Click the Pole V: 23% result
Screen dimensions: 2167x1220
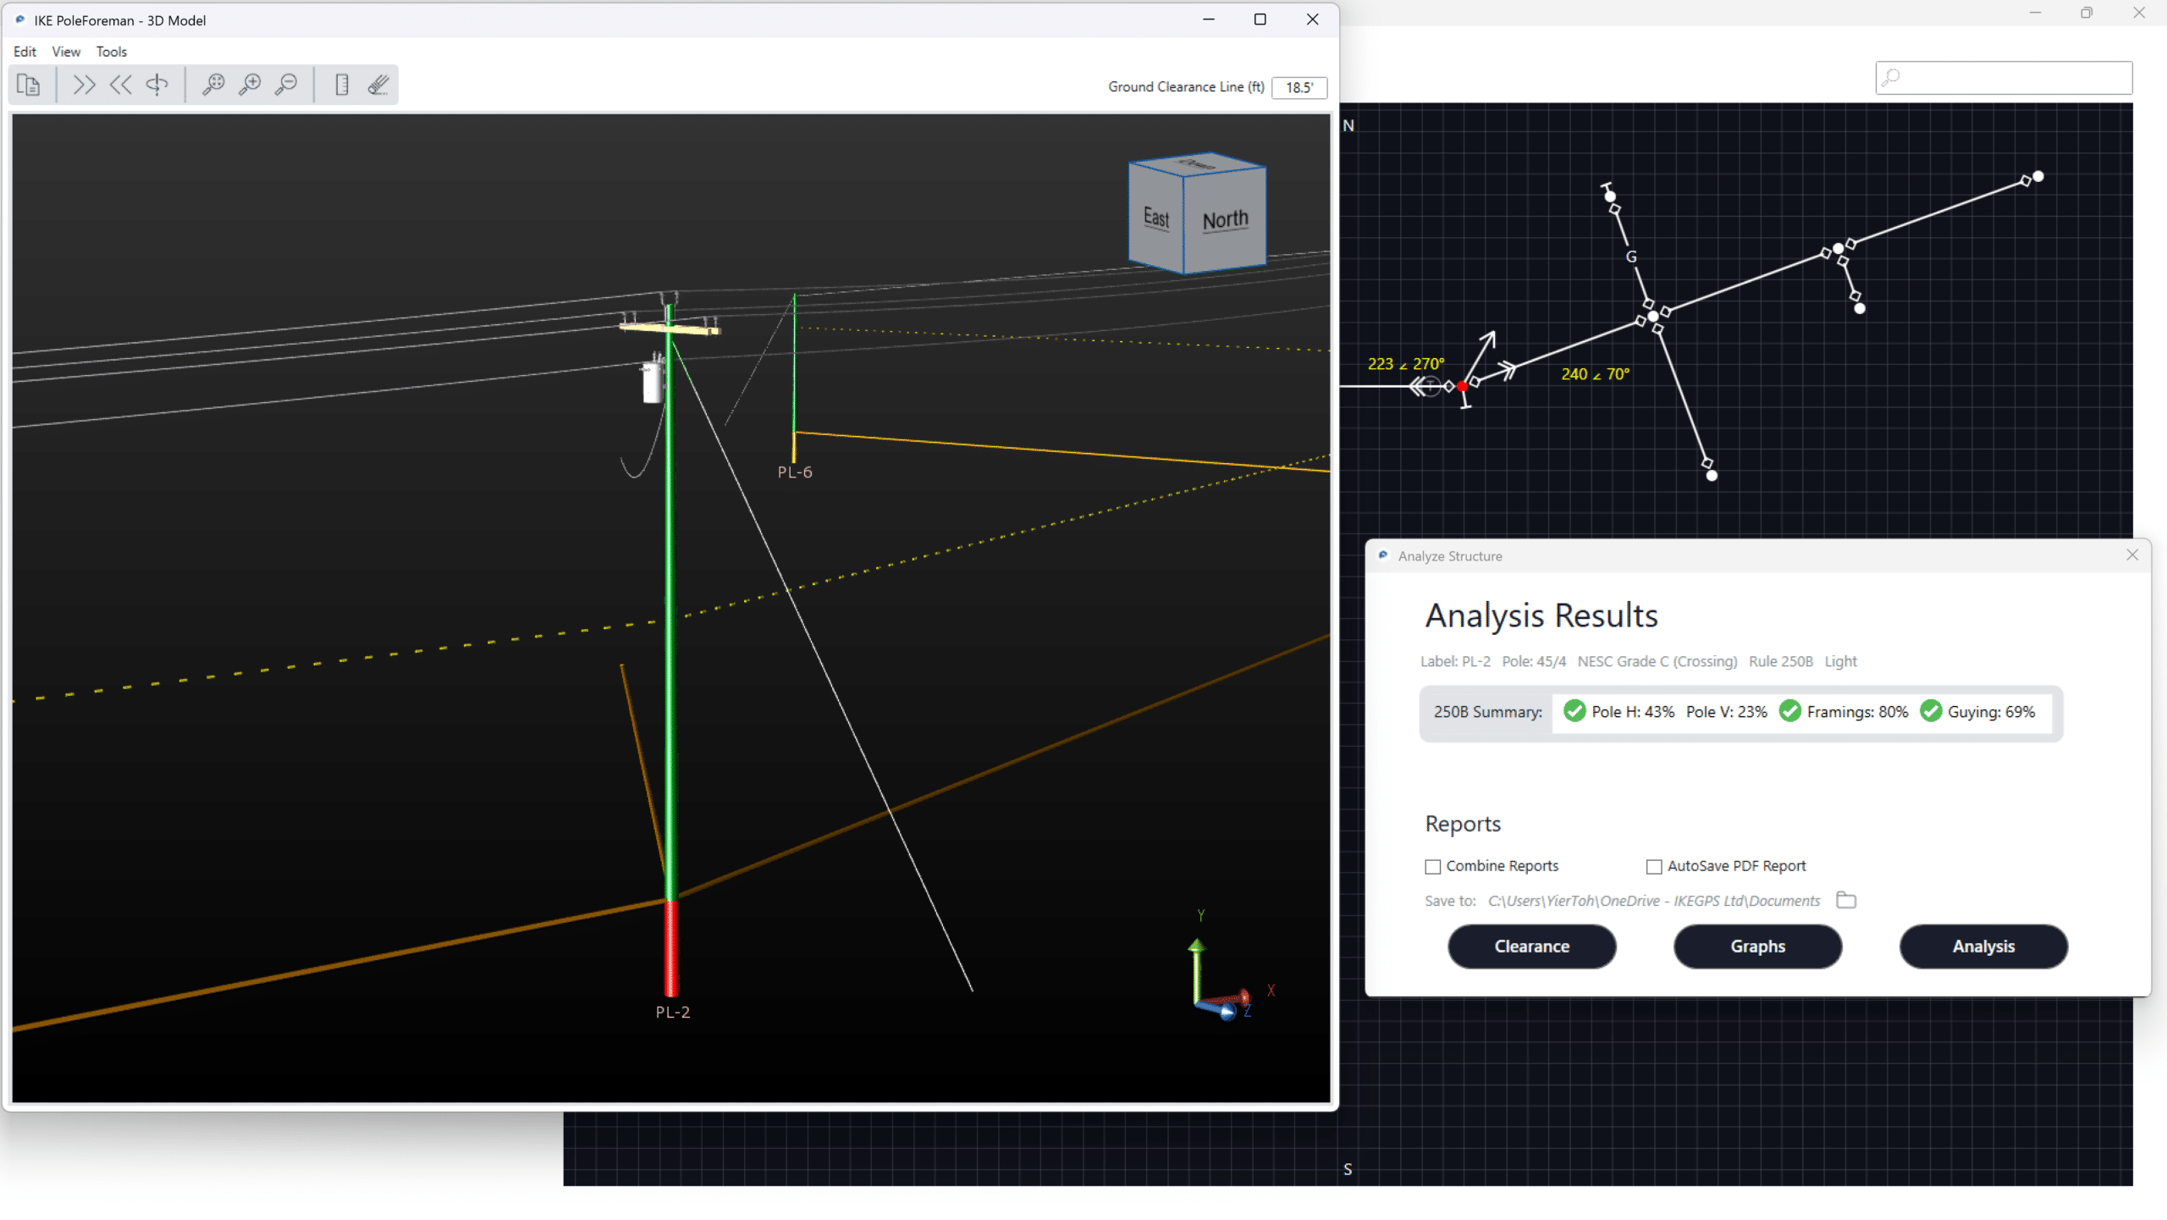point(1727,712)
